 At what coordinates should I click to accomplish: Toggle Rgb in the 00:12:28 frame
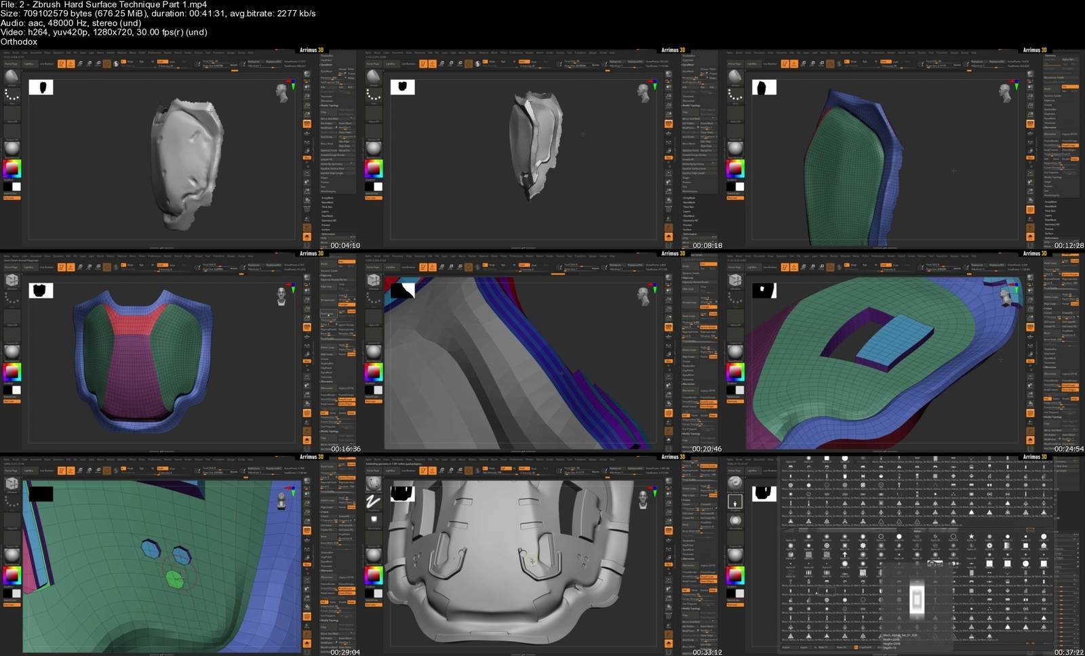[865, 62]
